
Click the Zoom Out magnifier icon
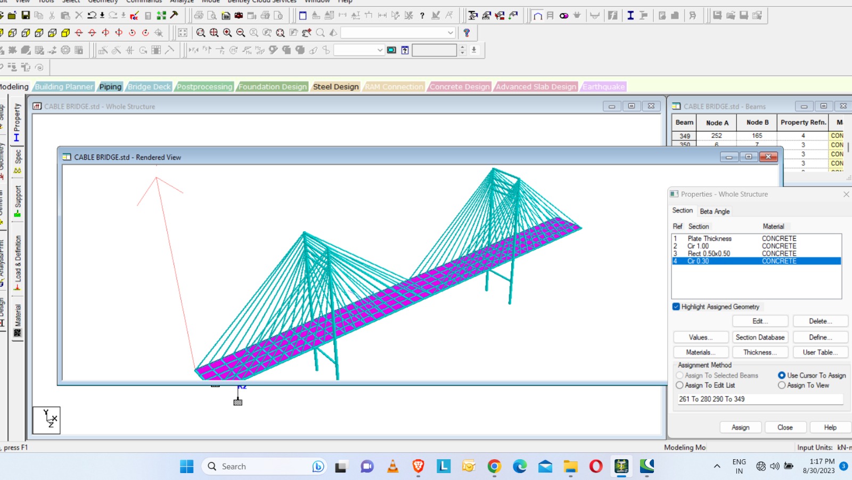pyautogui.click(x=241, y=32)
